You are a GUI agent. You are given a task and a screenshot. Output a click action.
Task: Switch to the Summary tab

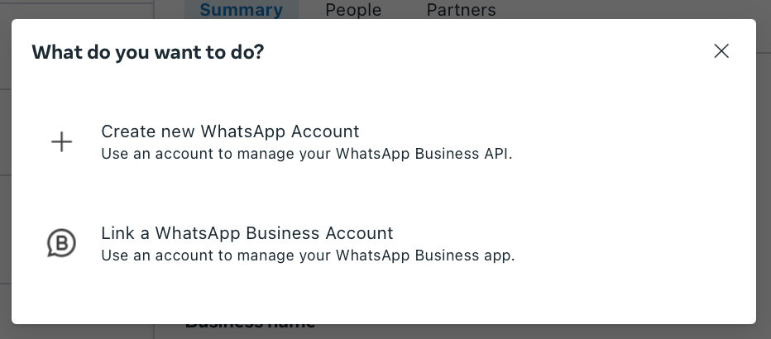[241, 10]
